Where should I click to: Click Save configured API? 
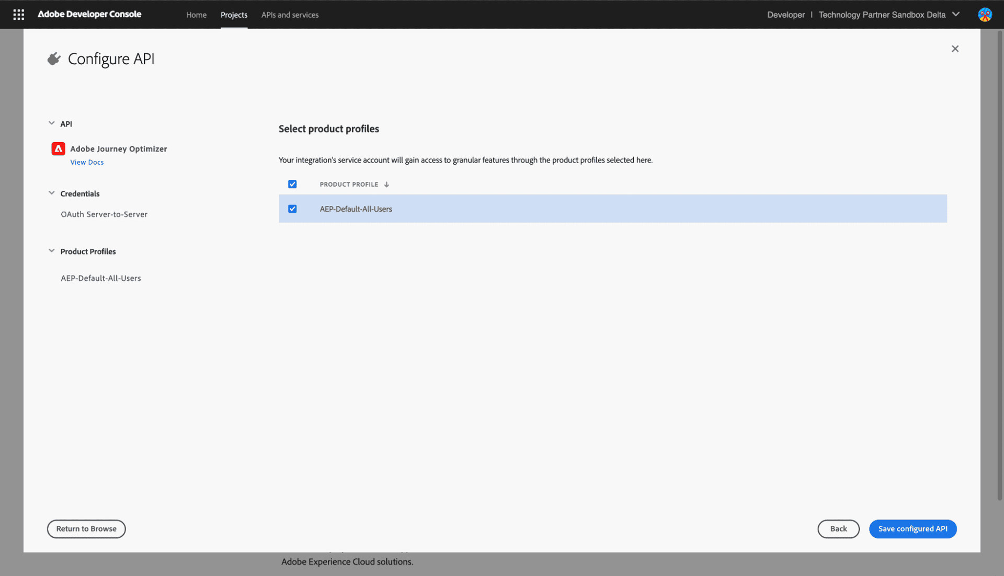tap(912, 528)
